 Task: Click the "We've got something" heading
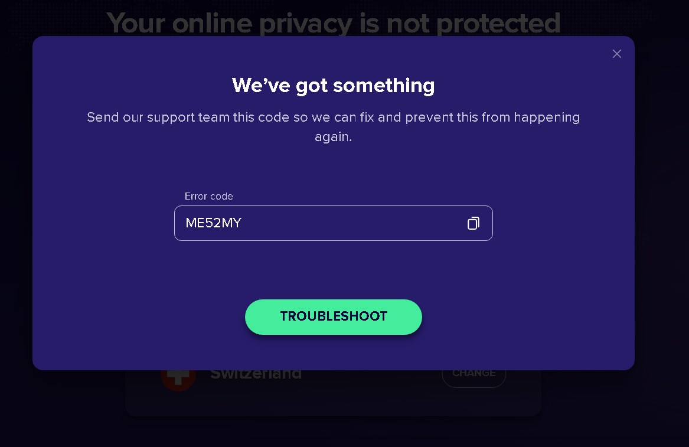pos(333,86)
